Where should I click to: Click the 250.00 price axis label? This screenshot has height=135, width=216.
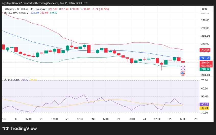coord(206,36)
